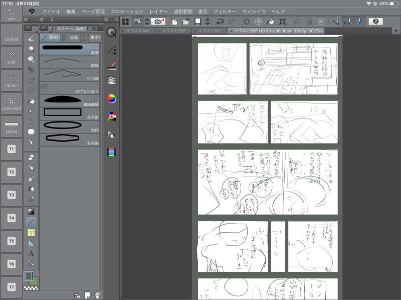Open the フィルター menu
Screen dimensions: 401x300
(x=224, y=11)
